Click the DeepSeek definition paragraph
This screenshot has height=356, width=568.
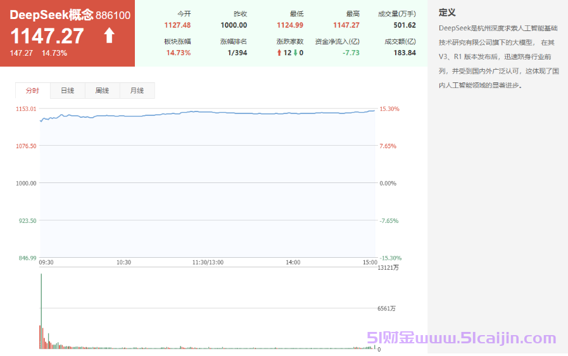(x=499, y=56)
